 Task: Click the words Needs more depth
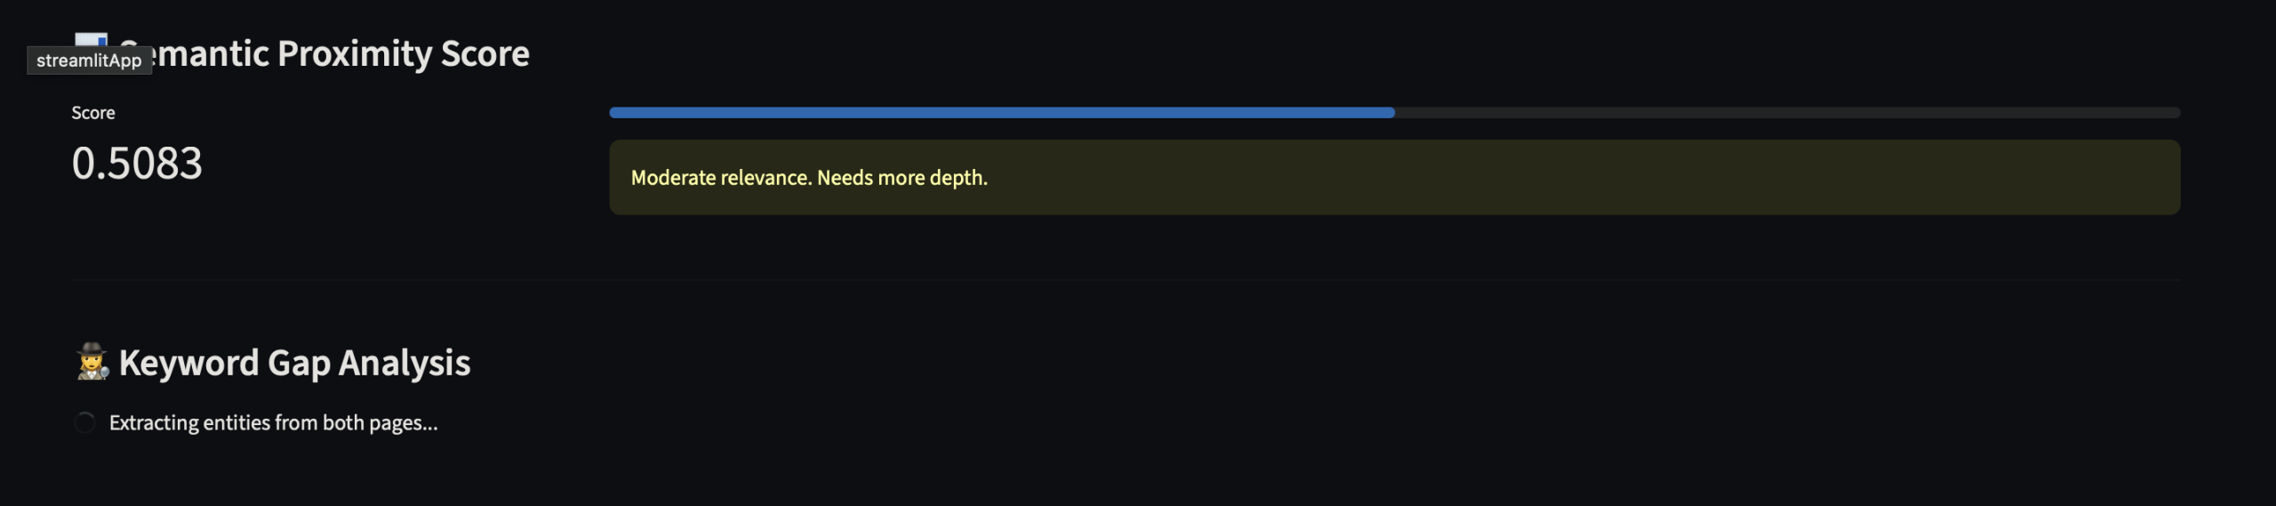coord(902,178)
